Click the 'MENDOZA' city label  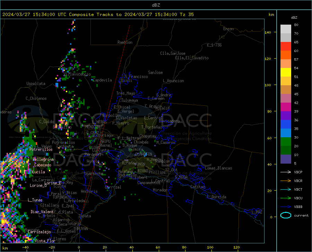click(93, 127)
